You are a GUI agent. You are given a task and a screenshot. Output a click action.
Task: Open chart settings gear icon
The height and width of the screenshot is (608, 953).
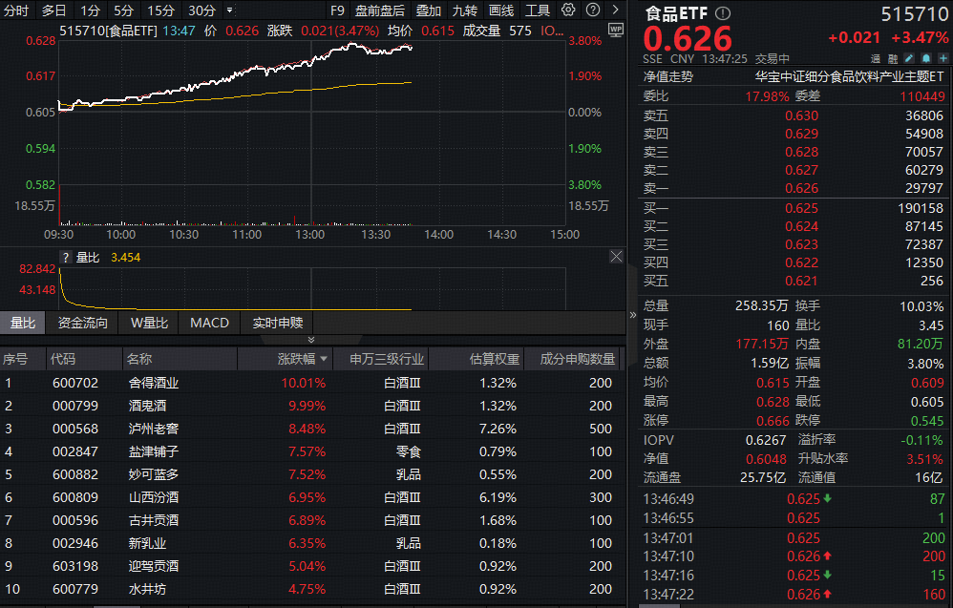[x=568, y=10]
